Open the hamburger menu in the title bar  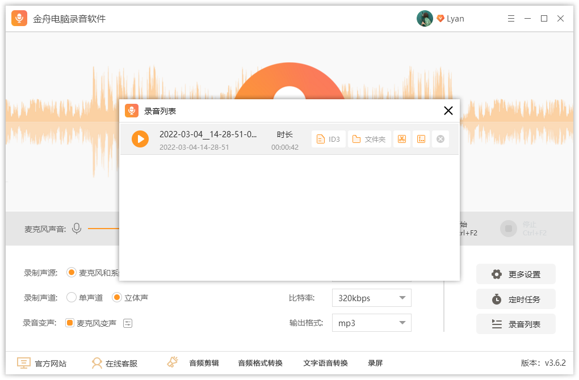click(511, 19)
